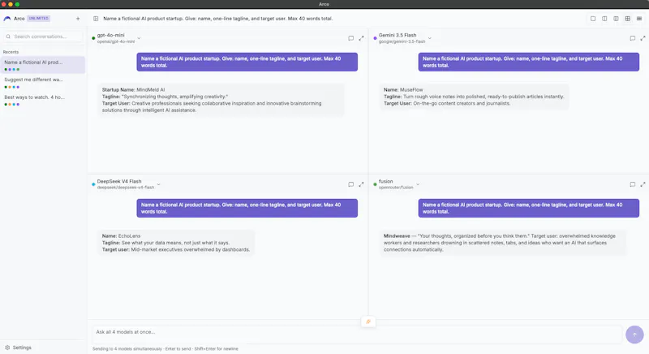649x354 pixels.
Task: Expand the gpt-4o-mini pane to fullscreen
Action: point(361,38)
